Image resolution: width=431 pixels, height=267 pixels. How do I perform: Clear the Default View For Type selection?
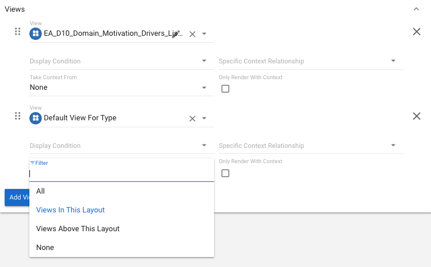[192, 119]
